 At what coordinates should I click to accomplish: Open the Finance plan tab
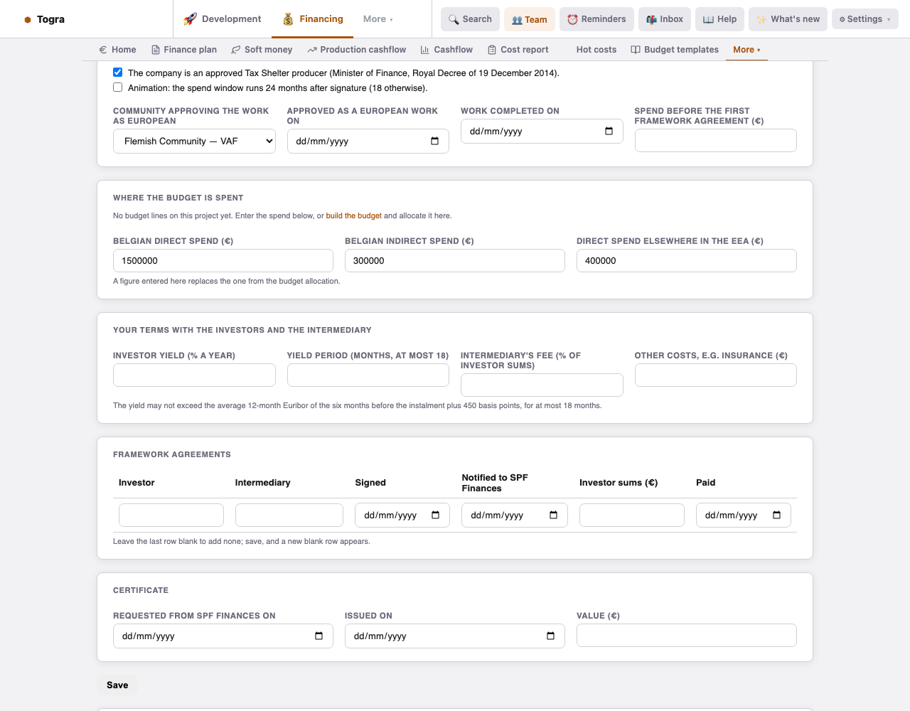point(184,50)
